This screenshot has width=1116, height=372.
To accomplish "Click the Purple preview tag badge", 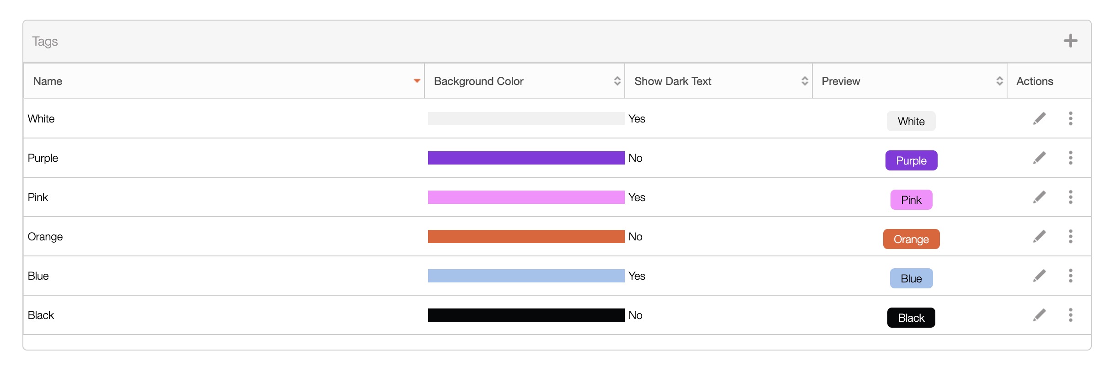I will 911,161.
